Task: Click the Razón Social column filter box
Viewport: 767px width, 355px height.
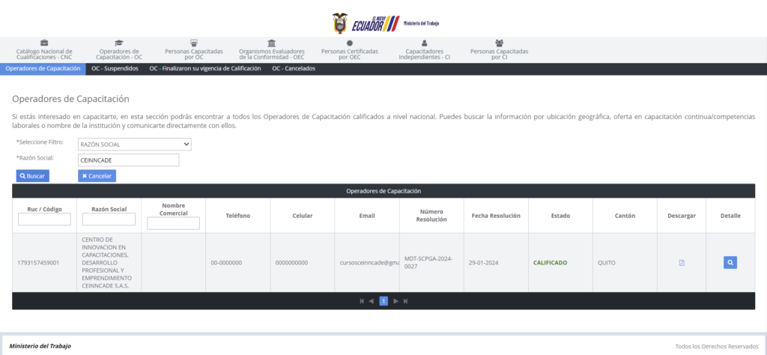Action: 109,219
